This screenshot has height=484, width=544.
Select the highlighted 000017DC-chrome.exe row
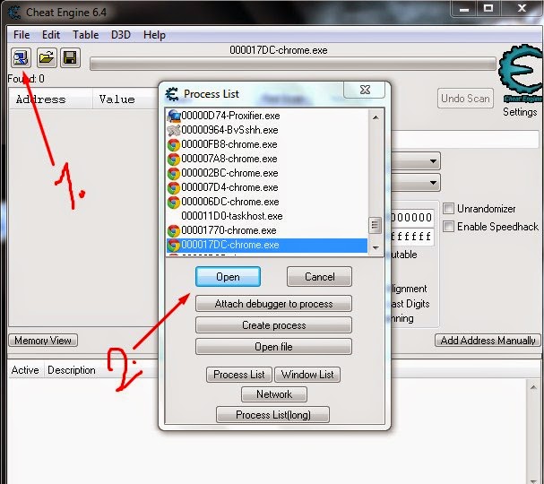(267, 245)
